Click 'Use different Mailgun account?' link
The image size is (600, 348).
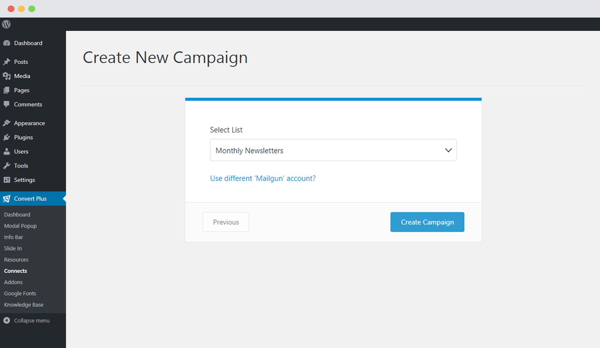[263, 178]
